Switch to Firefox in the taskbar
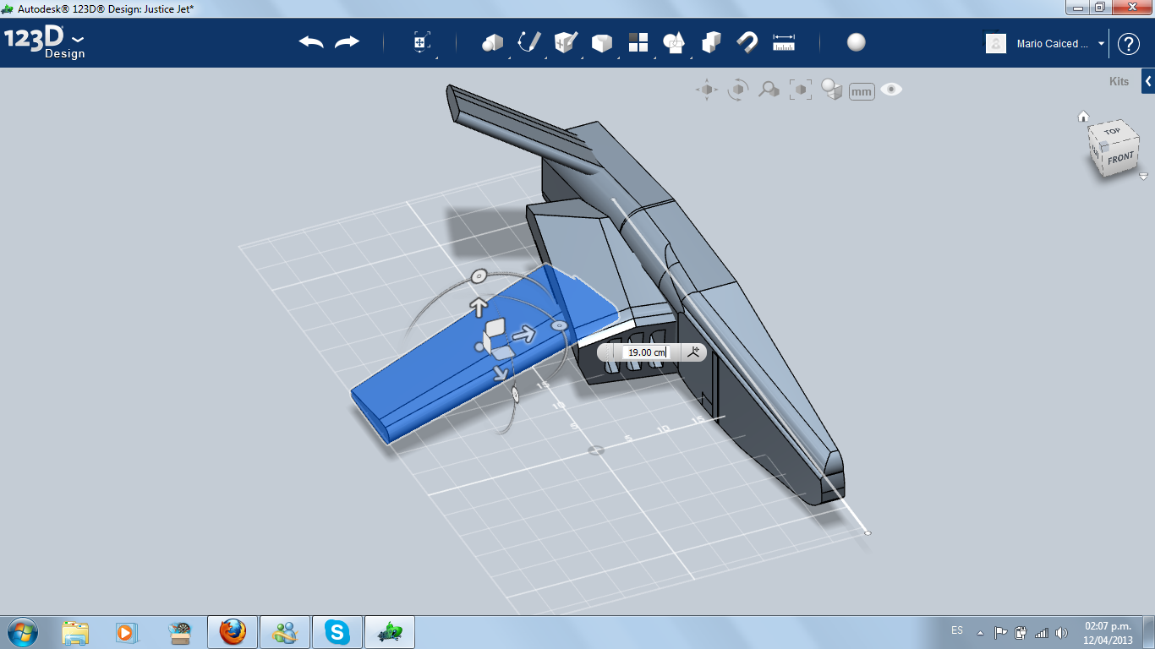Screen dimensions: 1155x649 click(x=232, y=632)
